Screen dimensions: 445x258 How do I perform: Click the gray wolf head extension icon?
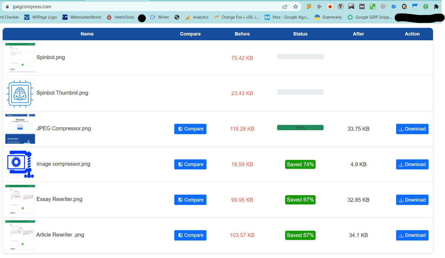(x=319, y=7)
